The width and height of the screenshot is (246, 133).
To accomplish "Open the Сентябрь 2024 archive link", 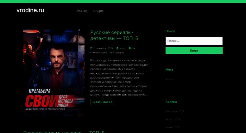I will click(x=175, y=111).
